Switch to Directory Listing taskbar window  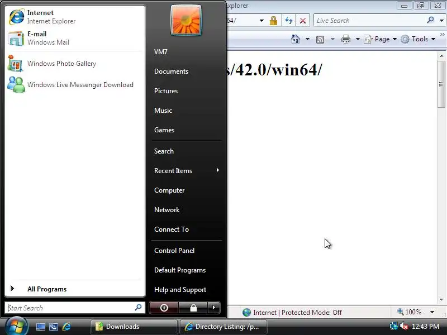[223, 327]
